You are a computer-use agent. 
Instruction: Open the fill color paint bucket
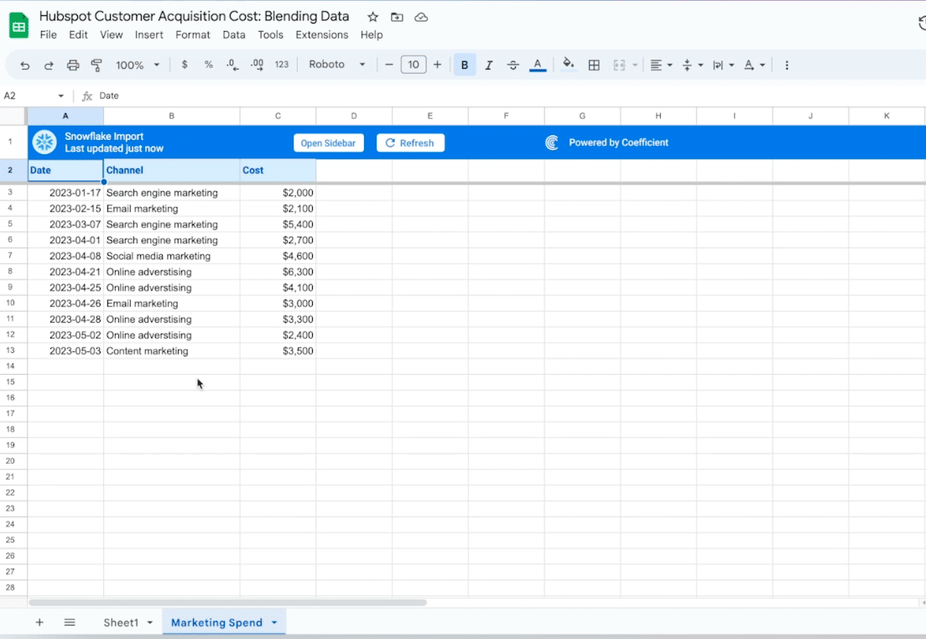pyautogui.click(x=568, y=65)
